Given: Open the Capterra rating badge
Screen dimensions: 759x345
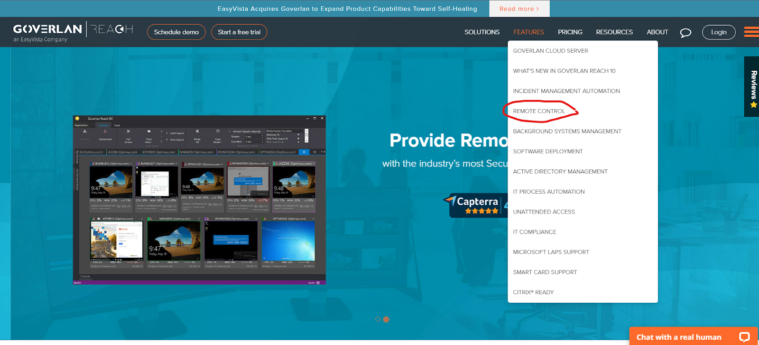Looking at the screenshot, I should coord(476,205).
